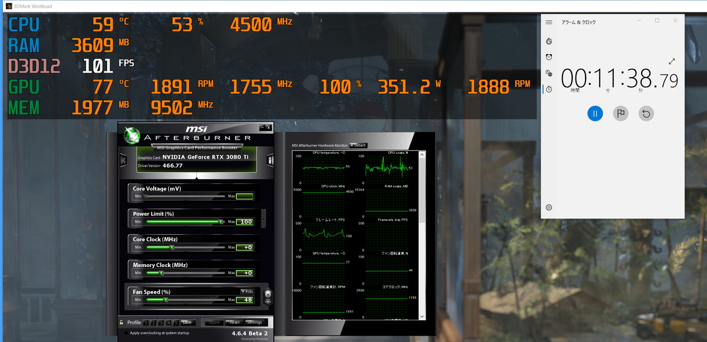Click the Memory Clock slider handle
The image size is (707, 342).
161,273
